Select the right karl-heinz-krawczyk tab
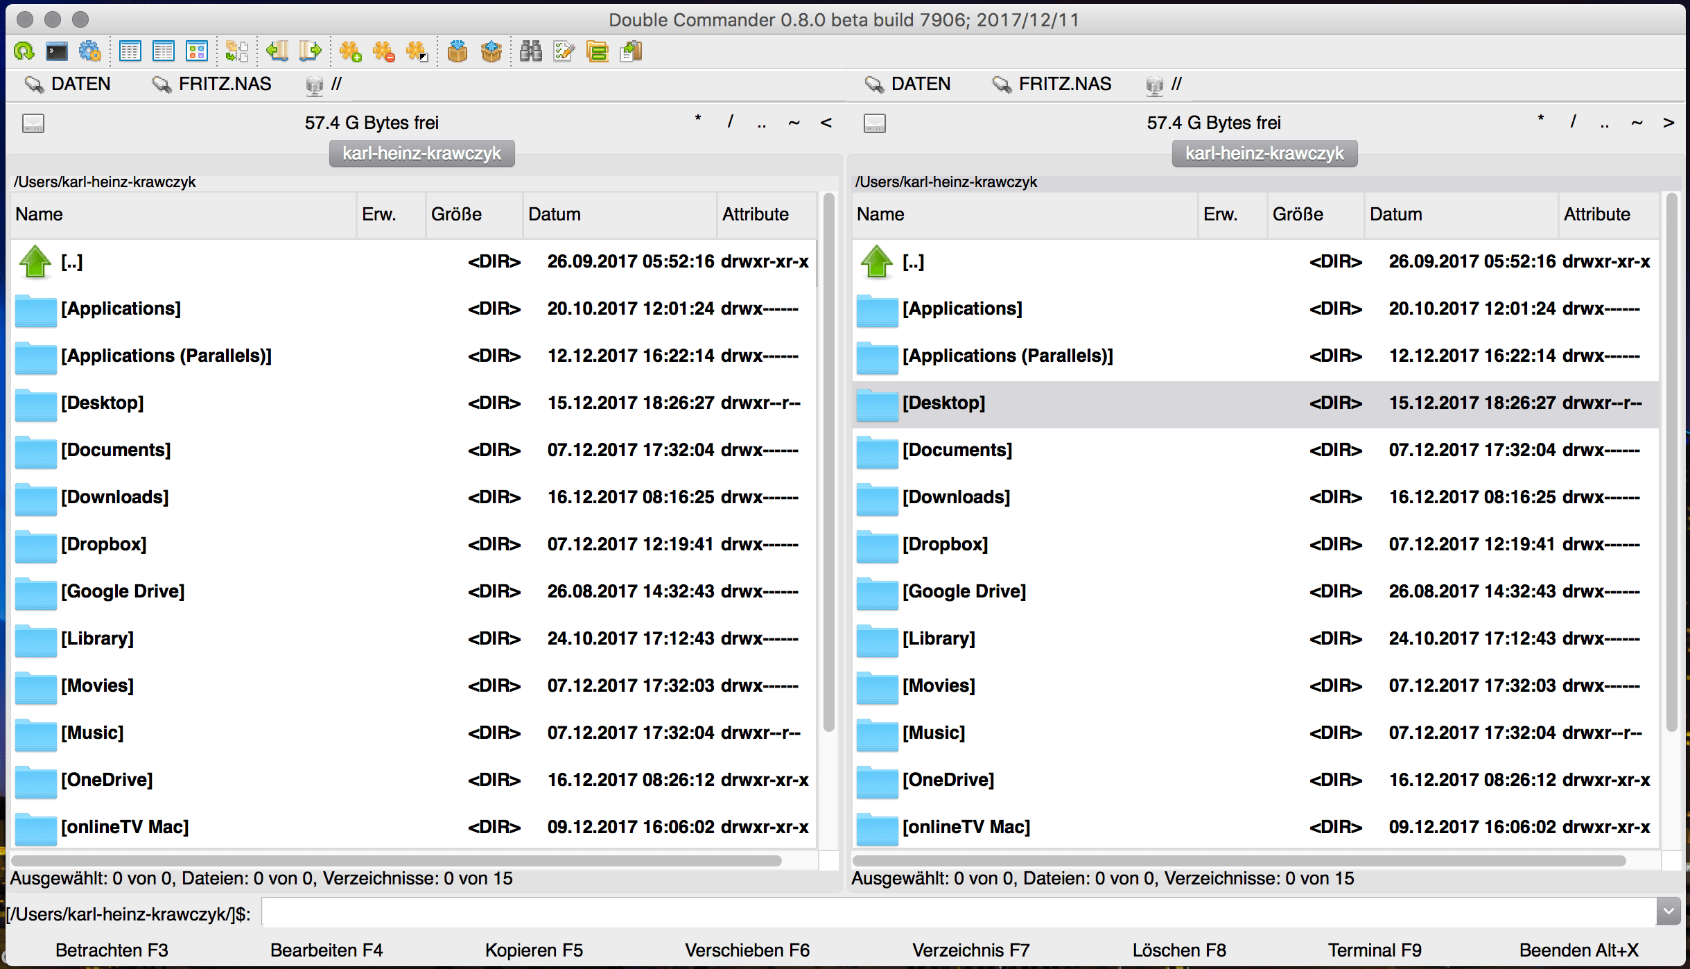 pyautogui.click(x=1263, y=153)
